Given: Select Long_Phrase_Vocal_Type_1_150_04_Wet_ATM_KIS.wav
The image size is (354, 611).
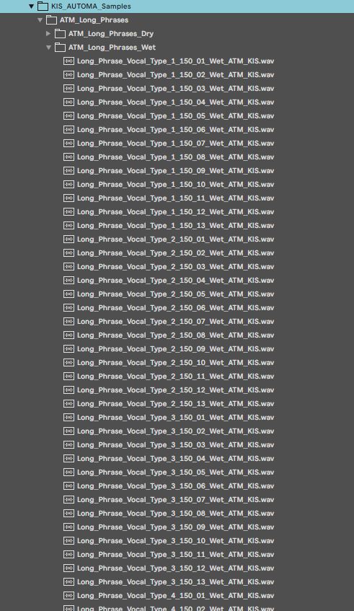Looking at the screenshot, I should [176, 102].
